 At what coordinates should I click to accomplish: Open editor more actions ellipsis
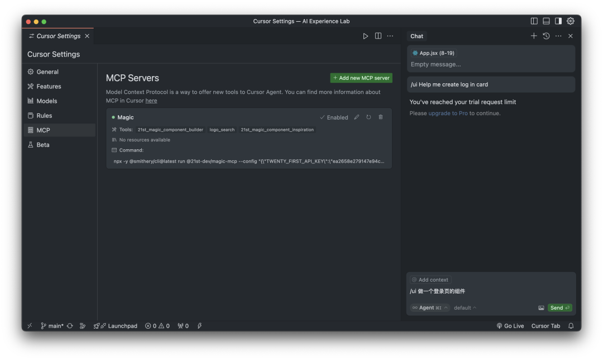pos(390,36)
